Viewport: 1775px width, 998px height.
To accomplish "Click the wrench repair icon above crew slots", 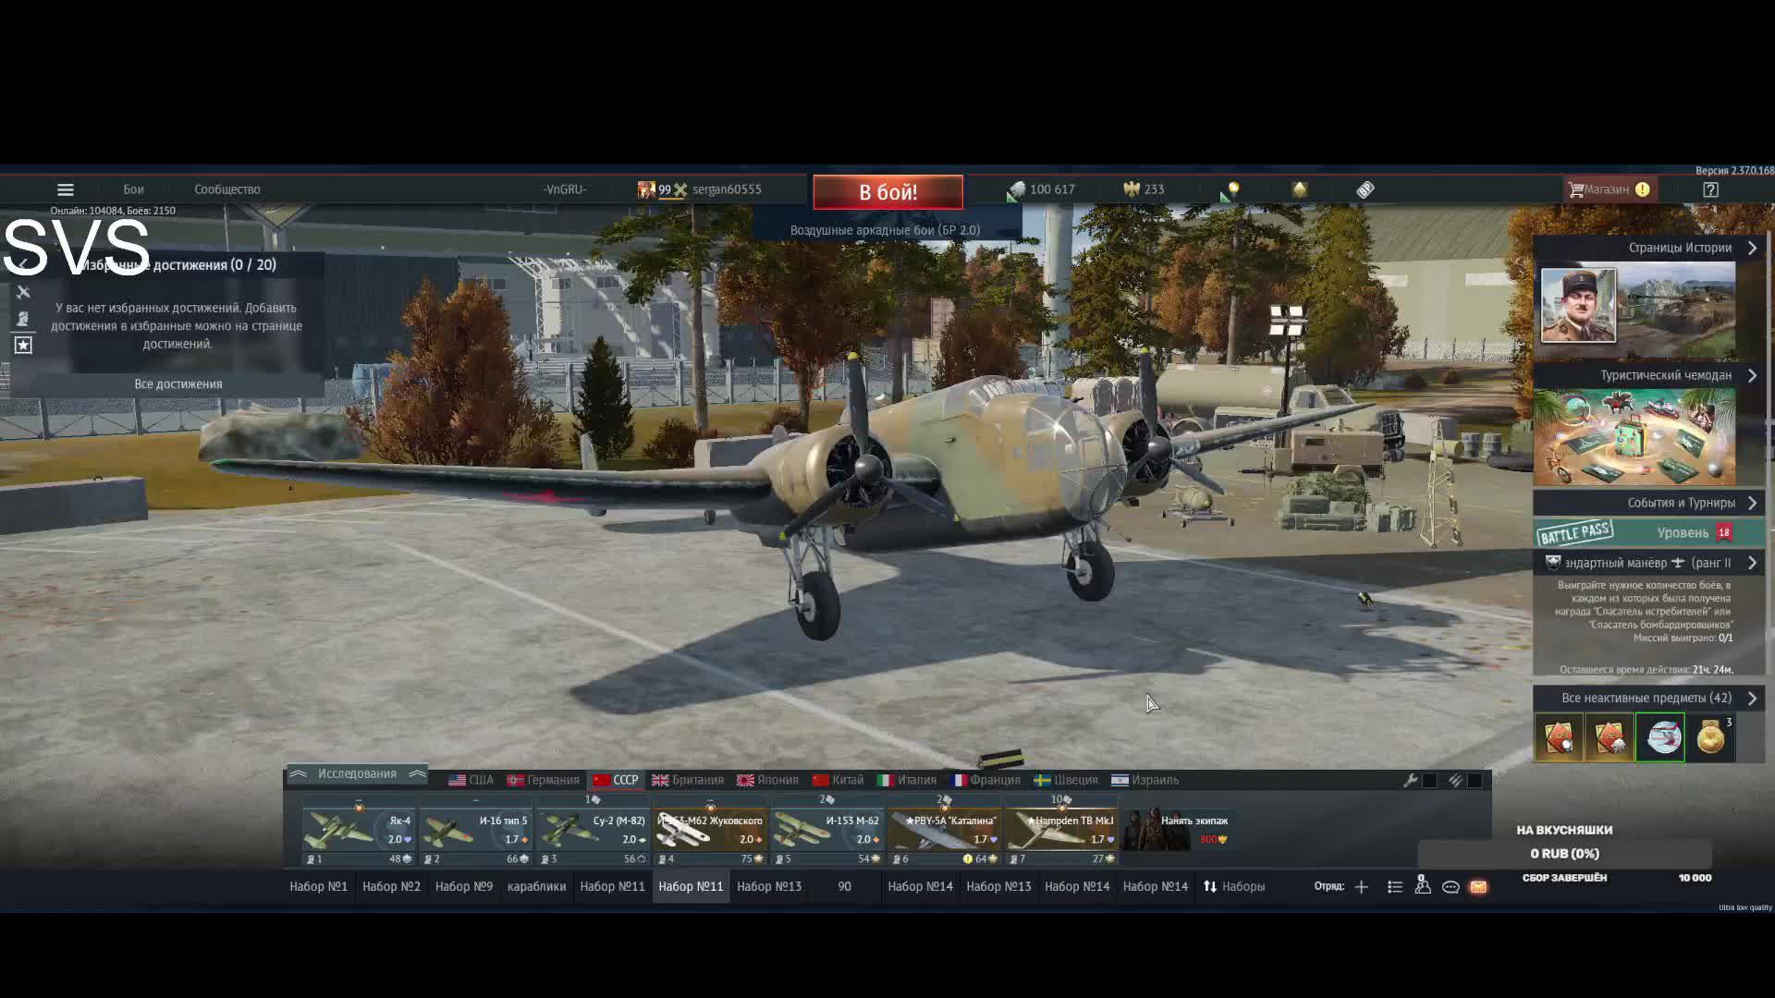I will [1410, 781].
